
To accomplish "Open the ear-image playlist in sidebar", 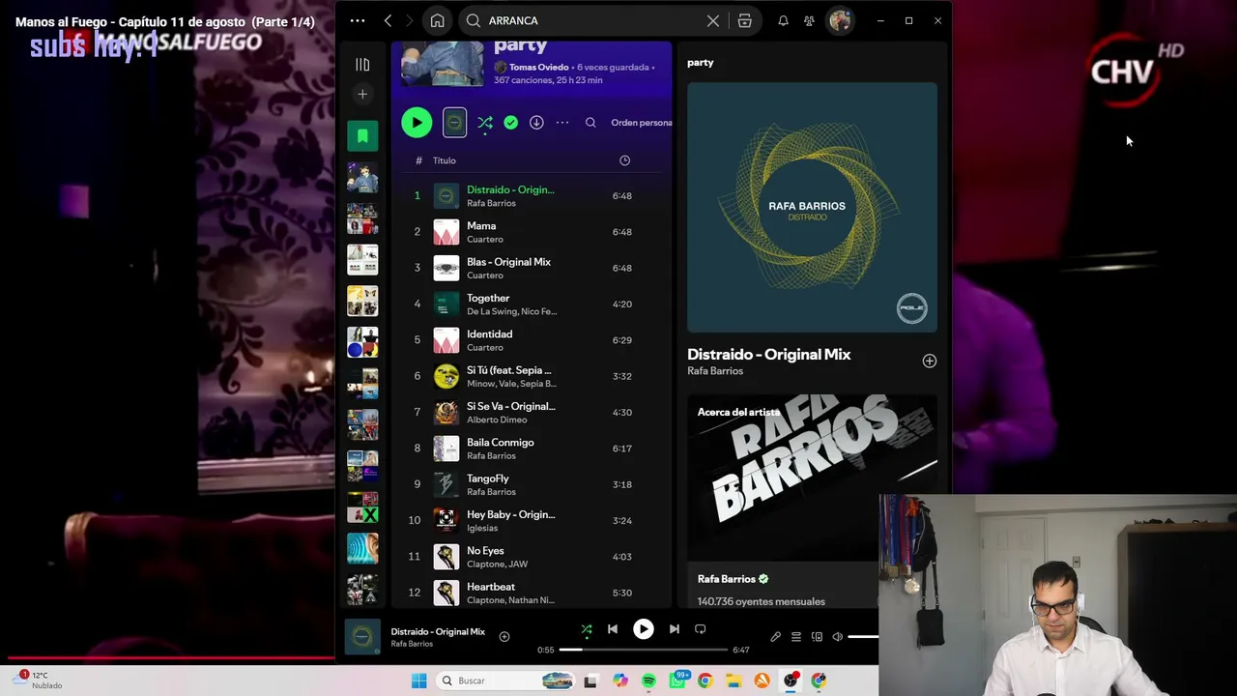I will [362, 548].
